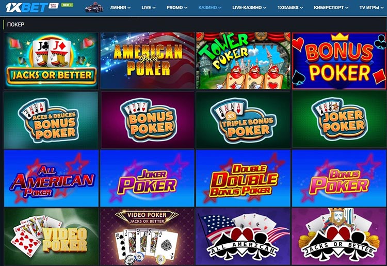The height and width of the screenshot is (266, 387).
Task: Open Triple Bonus Poker game
Action: click(243, 120)
